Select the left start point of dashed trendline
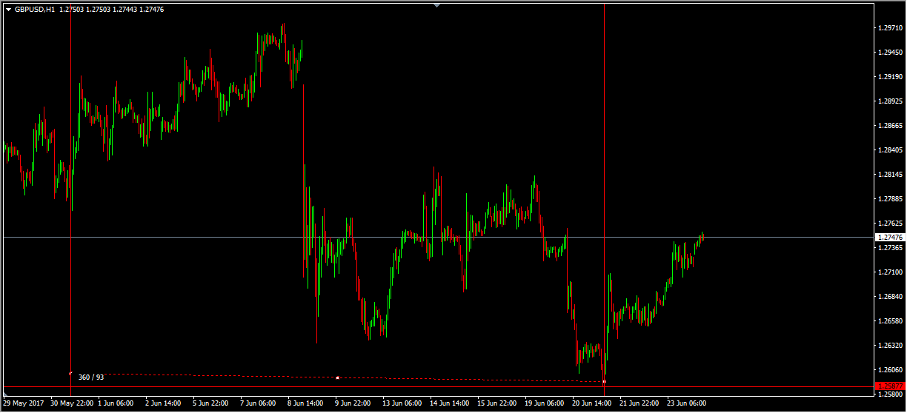The image size is (907, 413). [x=70, y=373]
